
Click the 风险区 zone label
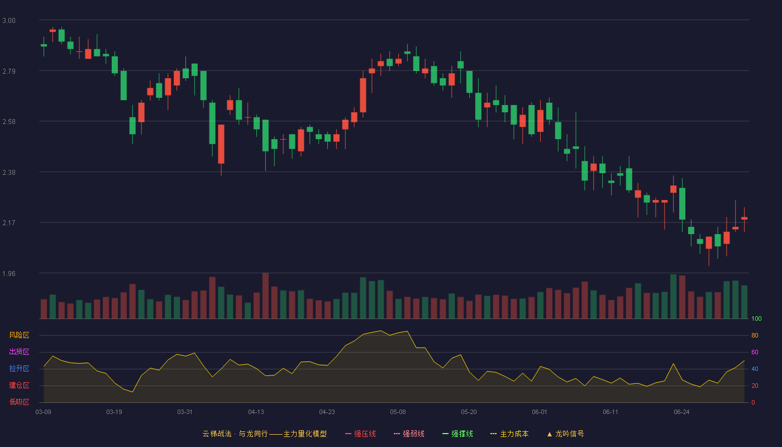[x=19, y=335]
